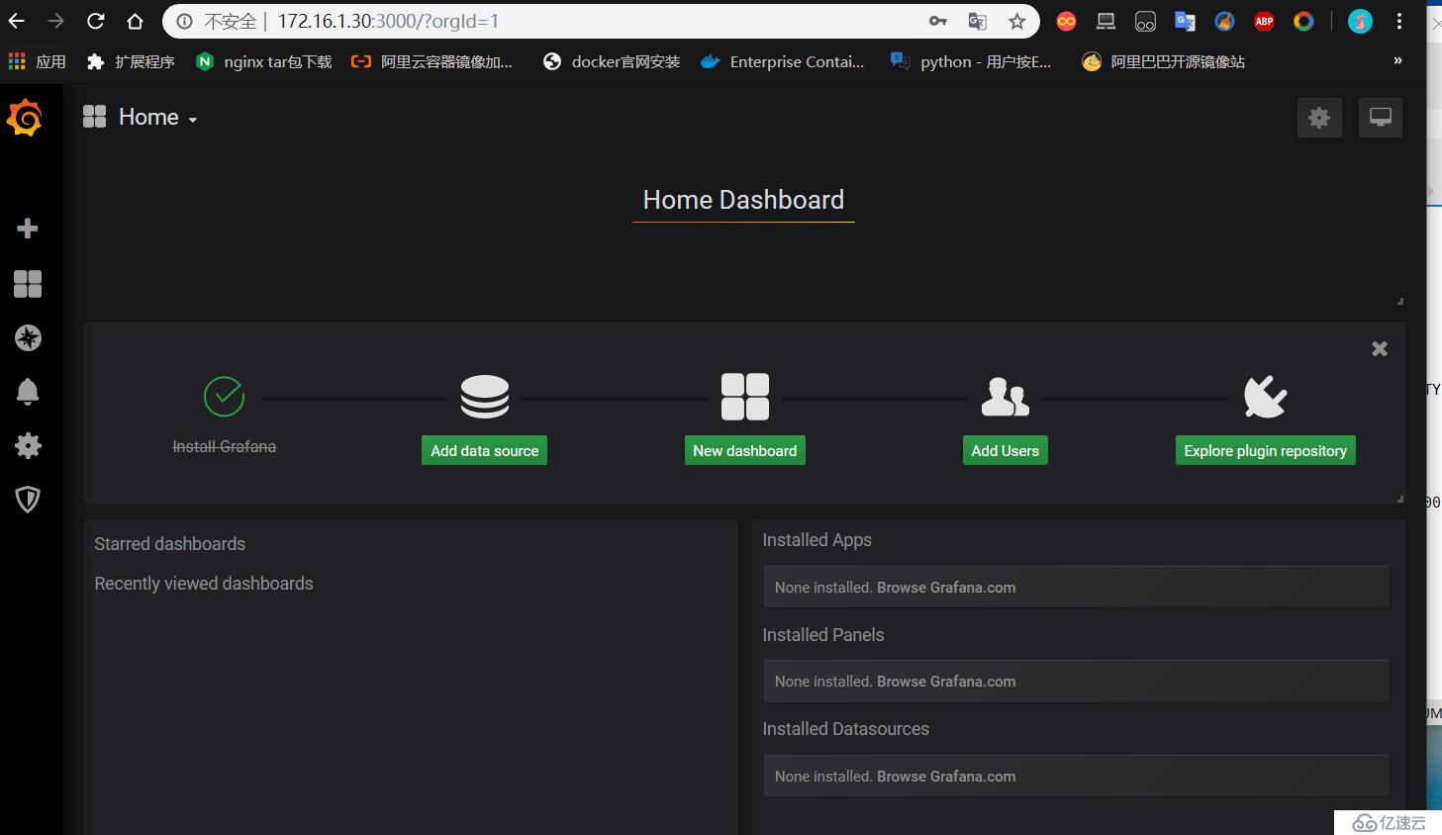Click Explore plugin repository button
Screen dimensions: 1442x835
click(x=1266, y=450)
